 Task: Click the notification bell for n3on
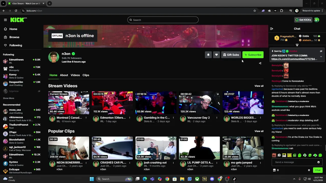(208, 55)
